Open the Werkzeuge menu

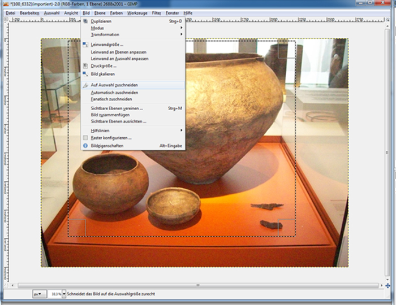pos(137,12)
